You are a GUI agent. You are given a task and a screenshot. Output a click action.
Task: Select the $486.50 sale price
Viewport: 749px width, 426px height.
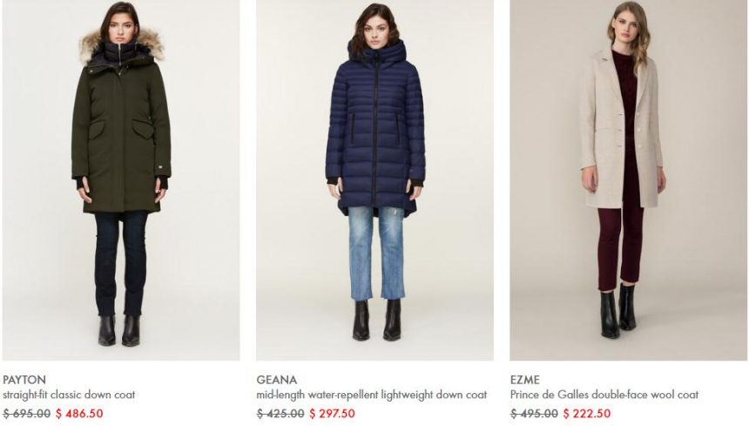(79, 413)
